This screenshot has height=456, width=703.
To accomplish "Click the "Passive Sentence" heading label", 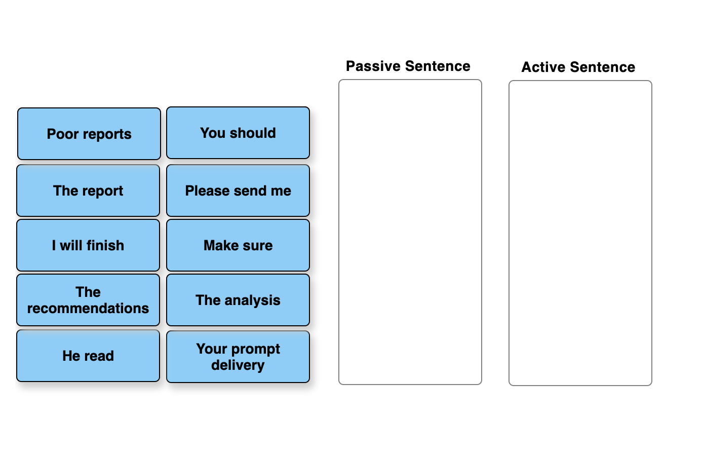I will (408, 66).
